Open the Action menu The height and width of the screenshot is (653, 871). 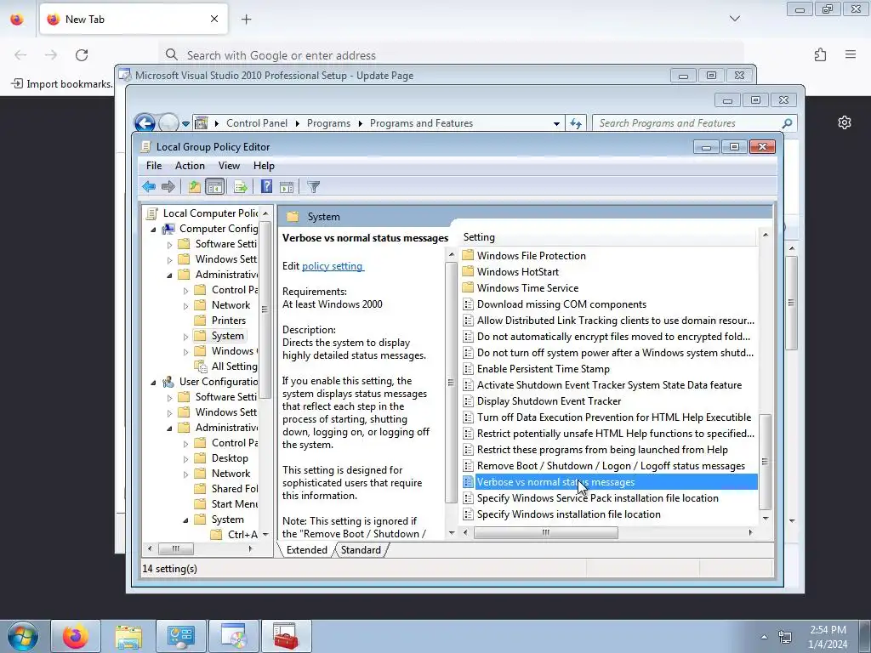(190, 166)
